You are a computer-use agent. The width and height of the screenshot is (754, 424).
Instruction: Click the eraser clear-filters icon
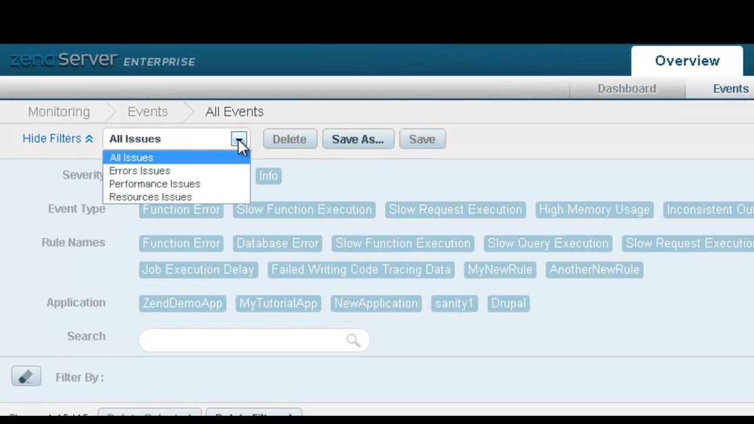point(26,377)
